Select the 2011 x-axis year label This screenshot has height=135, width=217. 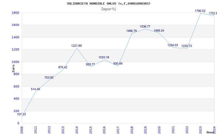[x=36, y=130]
